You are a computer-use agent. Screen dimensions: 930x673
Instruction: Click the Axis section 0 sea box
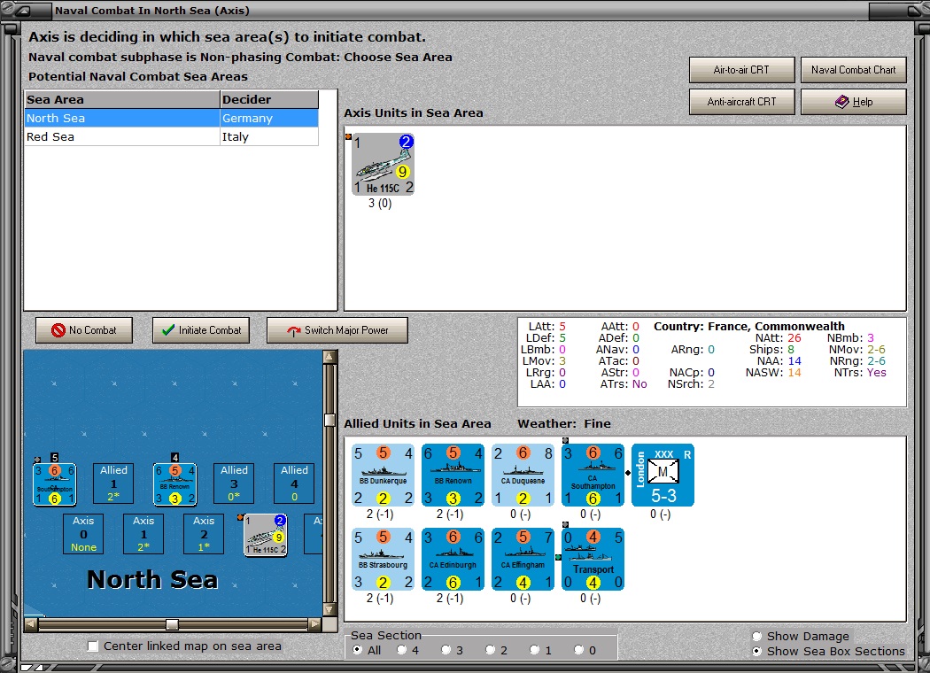(83, 534)
